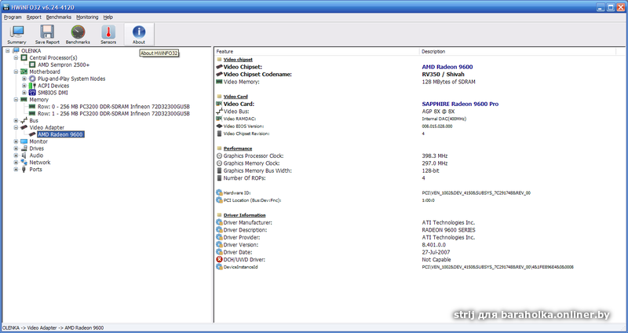Click the About info icon
628x333 pixels.
pyautogui.click(x=139, y=31)
